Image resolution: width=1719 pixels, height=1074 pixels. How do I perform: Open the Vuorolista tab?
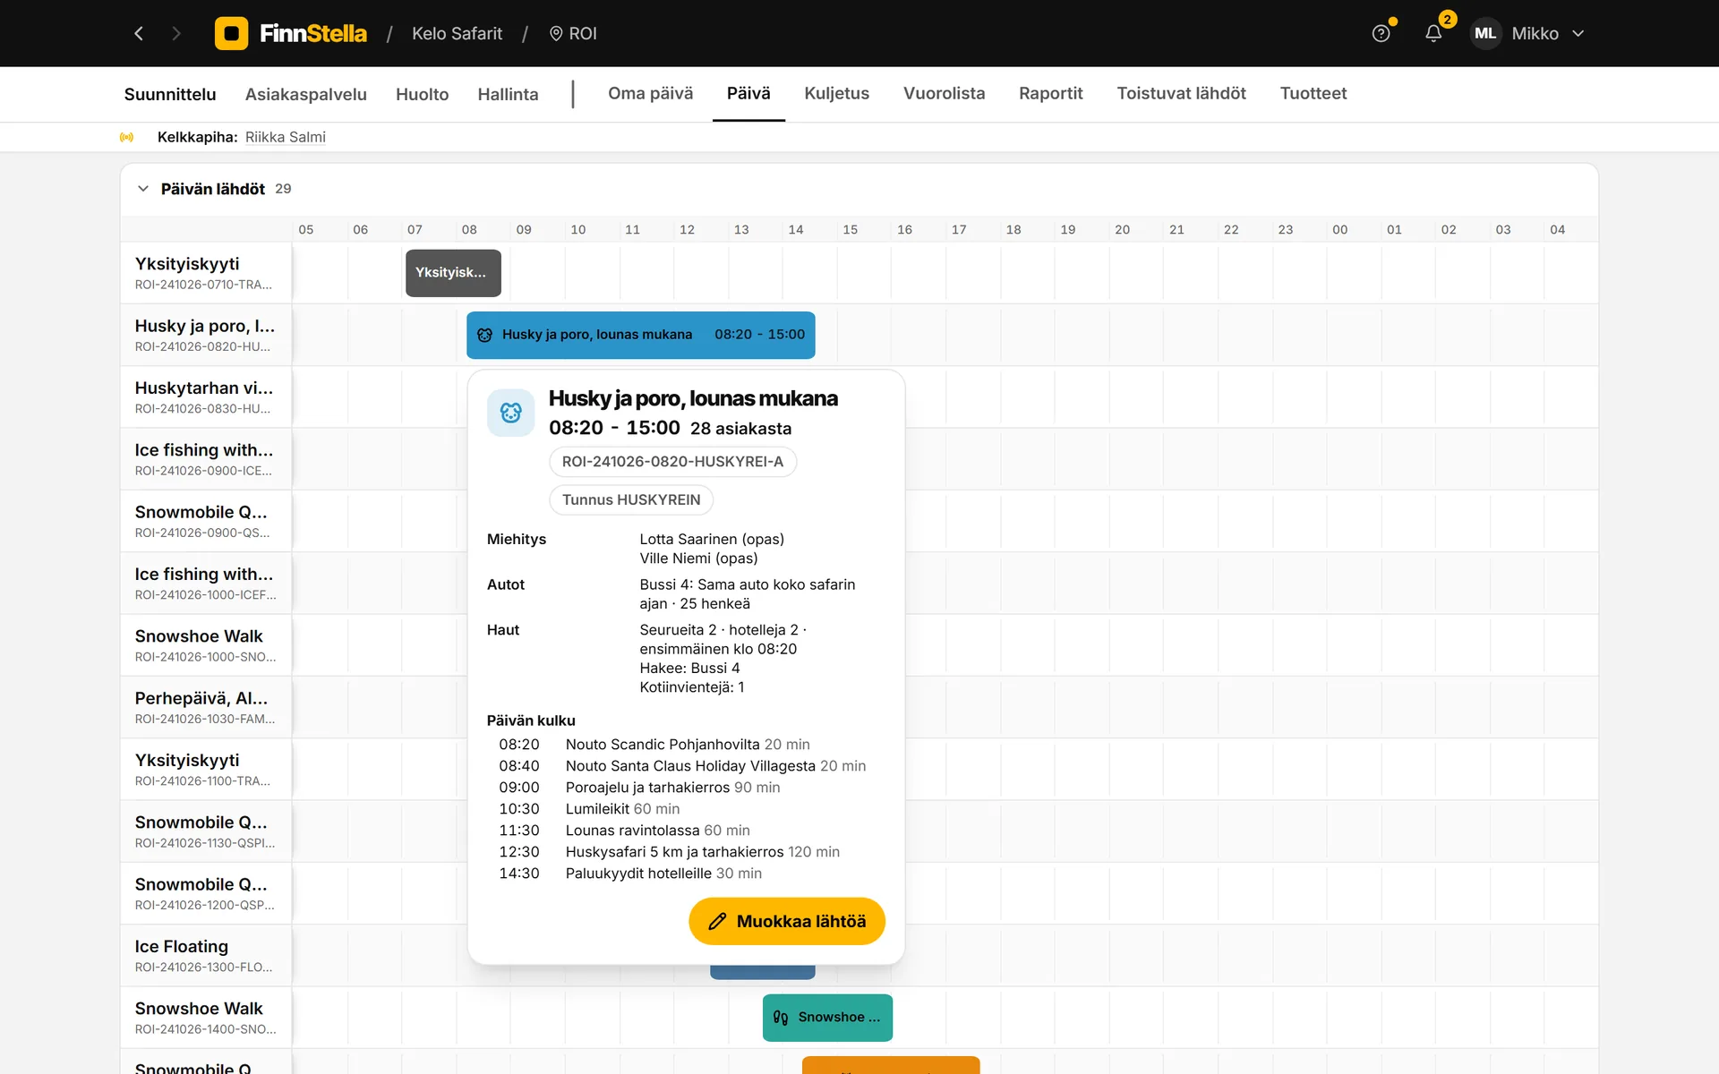(944, 94)
